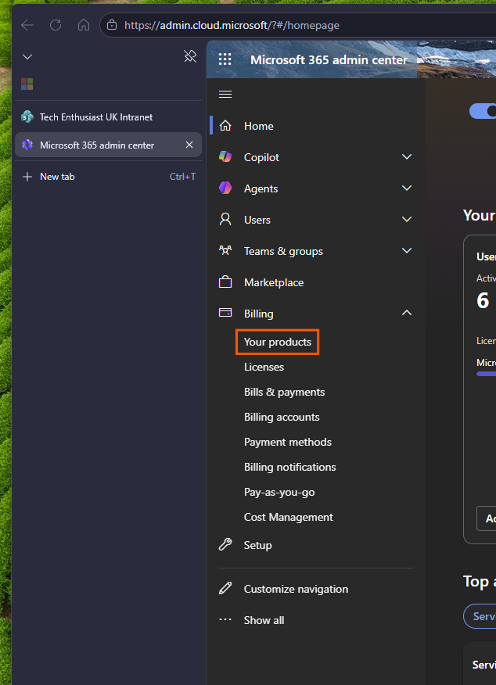This screenshot has width=496, height=685.
Task: Expand the Users chevron
Action: (x=407, y=219)
